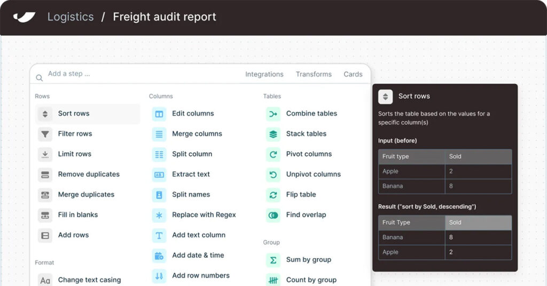The image size is (547, 286).
Task: Click the Combine tables icon
Action: 273,114
